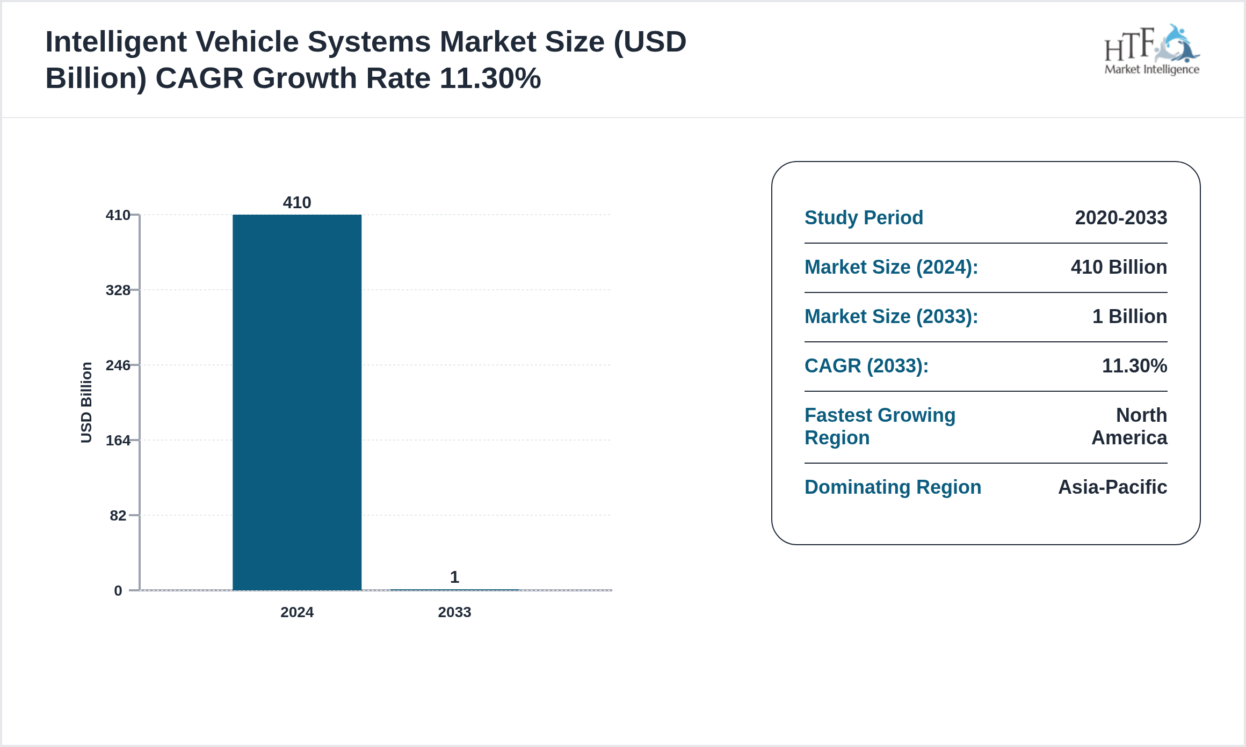Select the Dominating Region row

[893, 487]
